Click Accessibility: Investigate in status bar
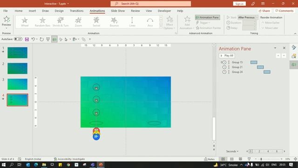The width and height of the screenshot is (298, 168). click(69, 159)
